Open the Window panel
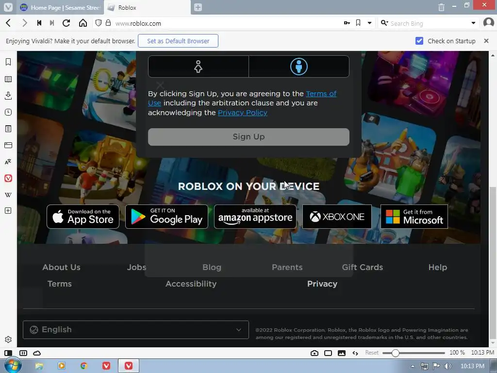 (x=8, y=145)
